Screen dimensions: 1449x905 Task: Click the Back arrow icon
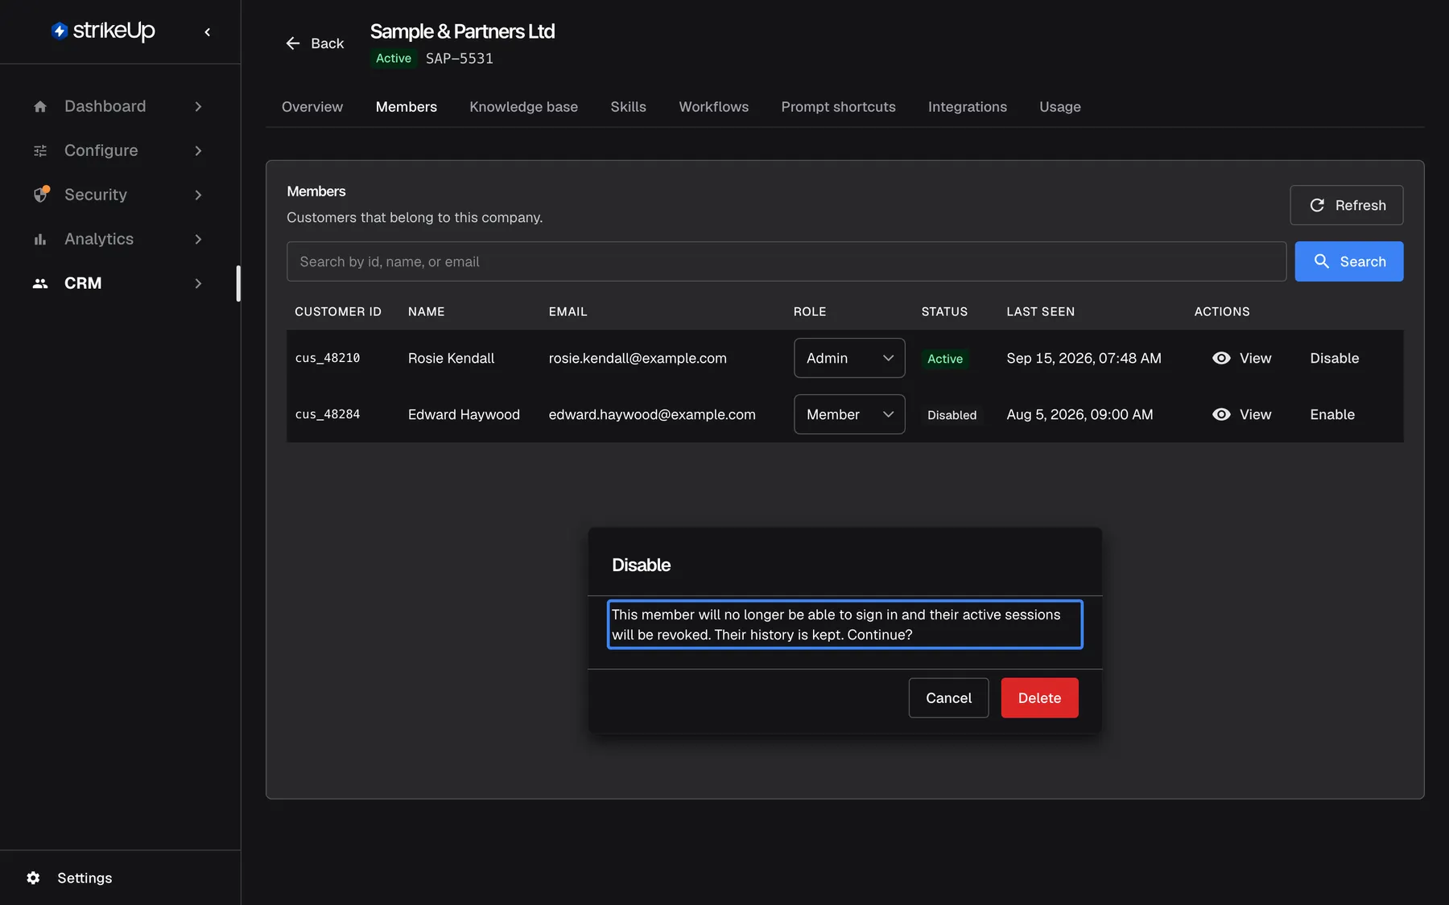(x=293, y=43)
